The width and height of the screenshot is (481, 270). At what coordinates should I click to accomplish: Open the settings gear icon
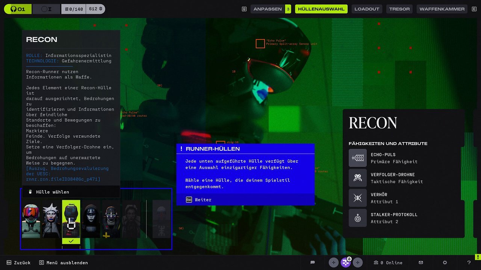445,262
